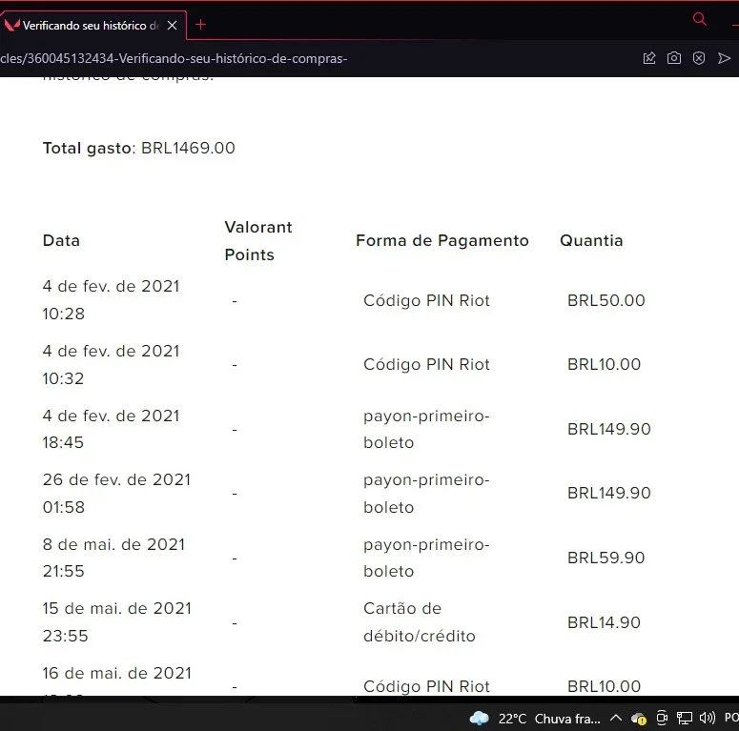Viewport: 739px width, 731px height.
Task: Click the Valorant Points dash in the 10:28 row
Action: (x=235, y=300)
